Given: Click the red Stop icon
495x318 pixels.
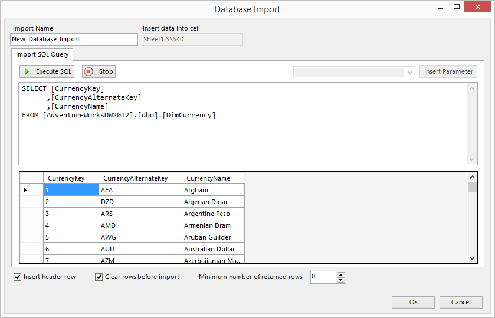Looking at the screenshot, I should pos(89,72).
